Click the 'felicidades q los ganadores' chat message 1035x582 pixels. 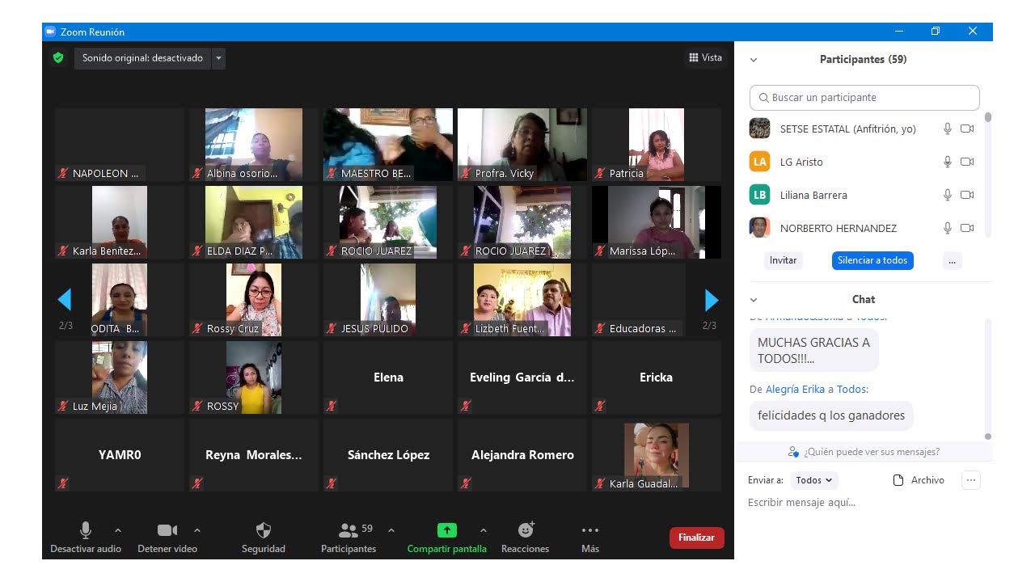pyautogui.click(x=831, y=415)
